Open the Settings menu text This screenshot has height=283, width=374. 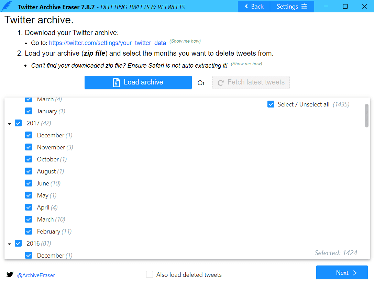[x=287, y=7]
